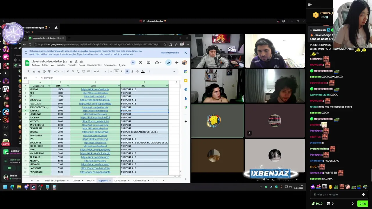Open version history clock icon
Screen dimensions: 372x209
pos(140,63)
